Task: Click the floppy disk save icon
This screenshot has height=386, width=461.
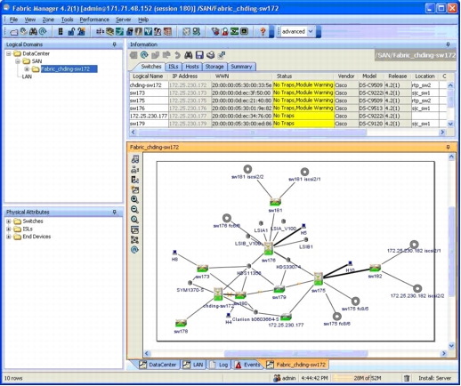Action: click(x=199, y=55)
